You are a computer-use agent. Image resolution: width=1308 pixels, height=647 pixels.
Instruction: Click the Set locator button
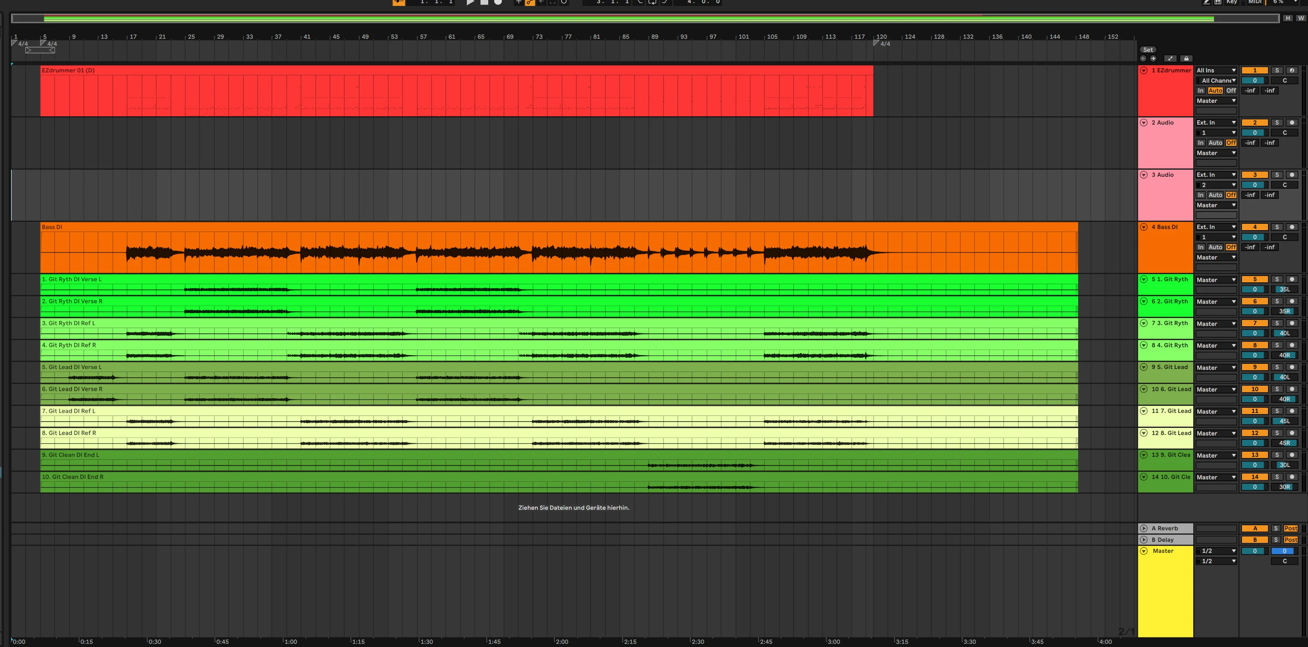(x=1148, y=50)
